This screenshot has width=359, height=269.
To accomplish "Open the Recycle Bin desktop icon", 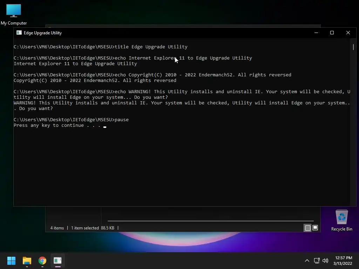I will pos(341,221).
